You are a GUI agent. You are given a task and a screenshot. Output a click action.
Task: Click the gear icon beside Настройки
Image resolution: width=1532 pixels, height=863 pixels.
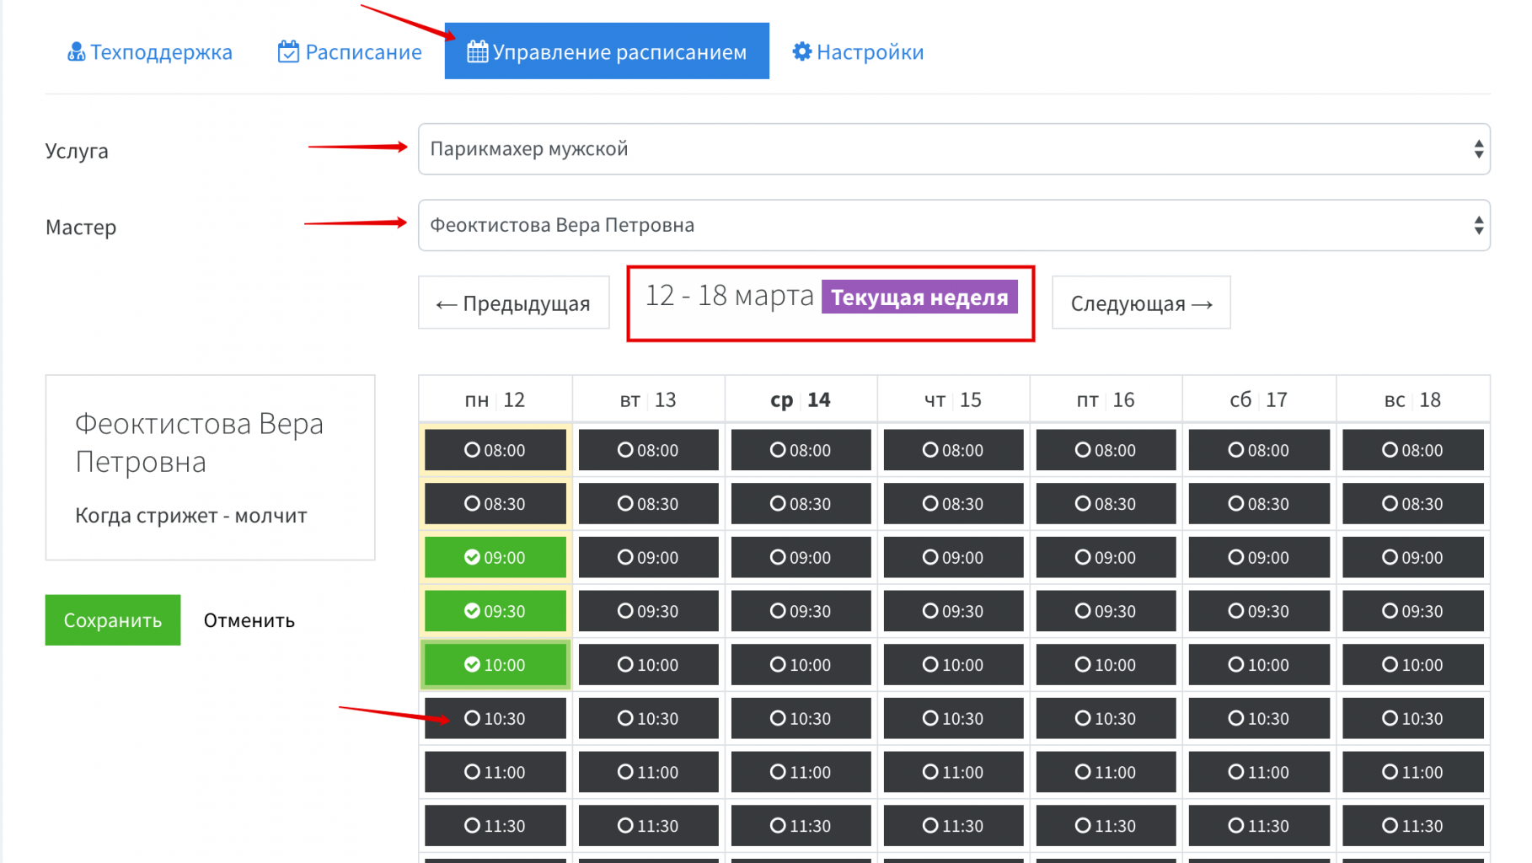(x=801, y=52)
